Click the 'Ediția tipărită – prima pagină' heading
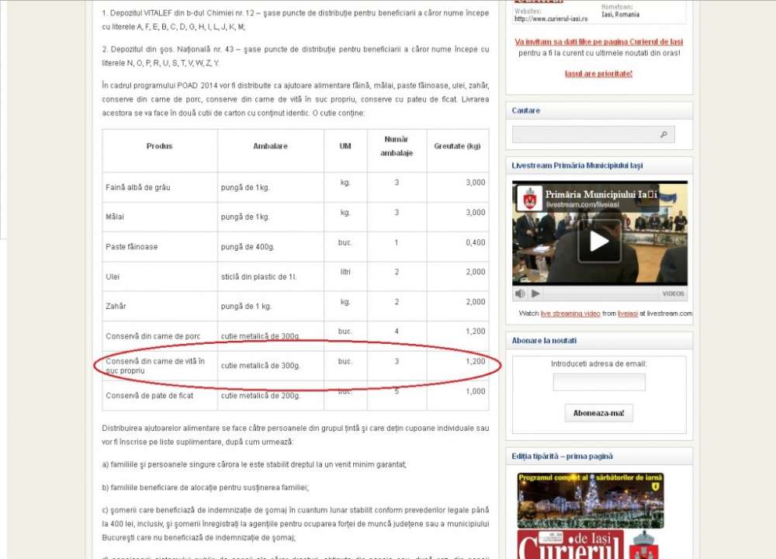Screen dimensions: 776x559 562,456
